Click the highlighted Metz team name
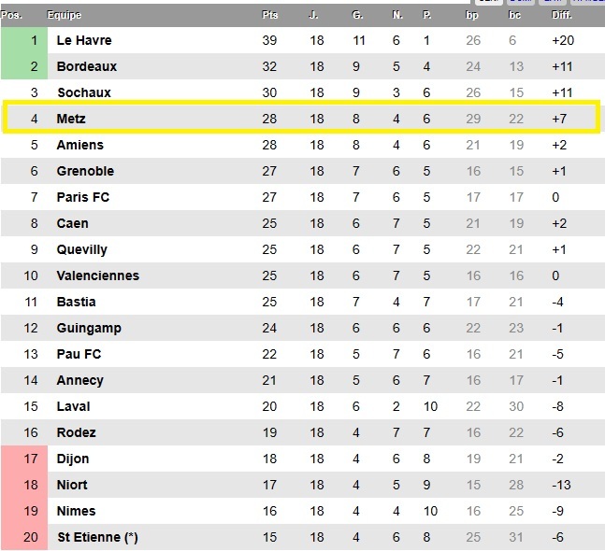 point(71,119)
